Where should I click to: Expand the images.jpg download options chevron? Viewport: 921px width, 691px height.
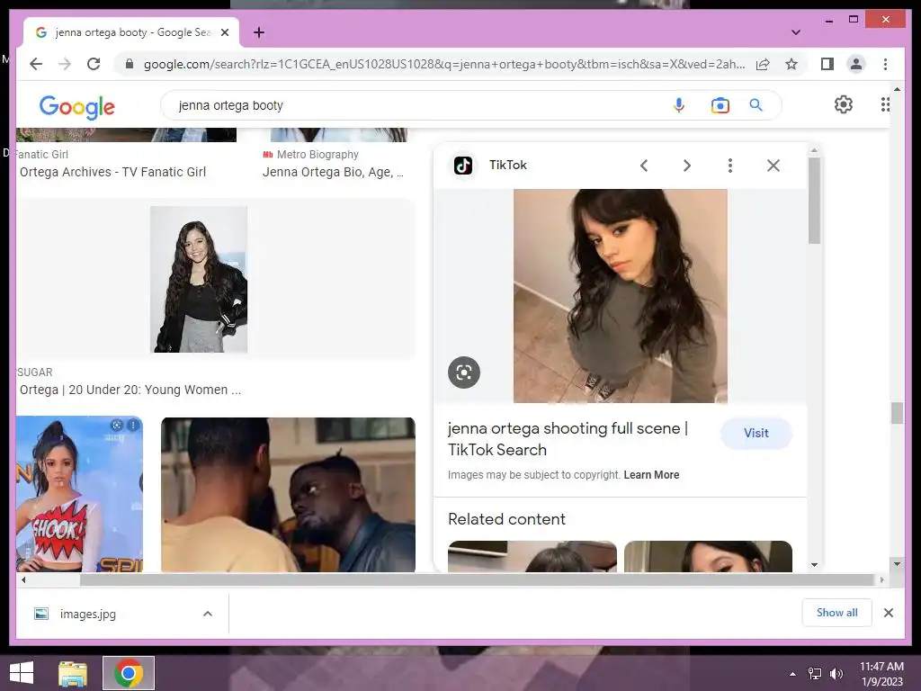[x=208, y=614]
